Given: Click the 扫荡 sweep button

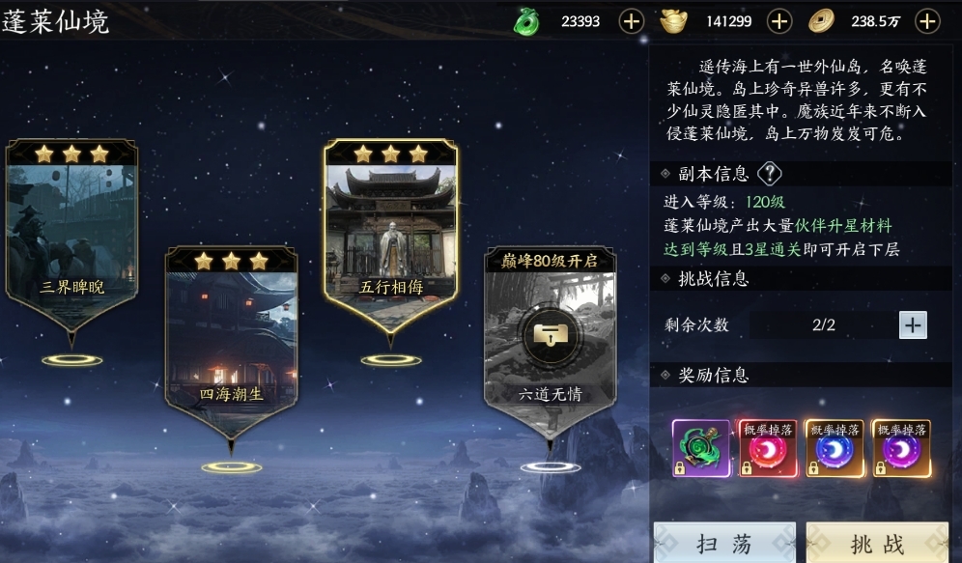Looking at the screenshot, I should pos(724,543).
